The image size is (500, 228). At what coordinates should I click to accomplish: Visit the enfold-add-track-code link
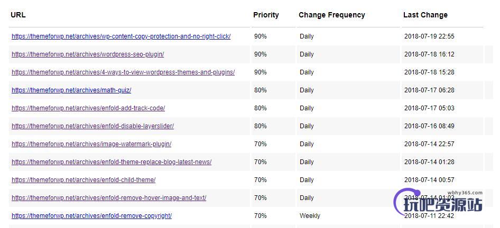88,108
